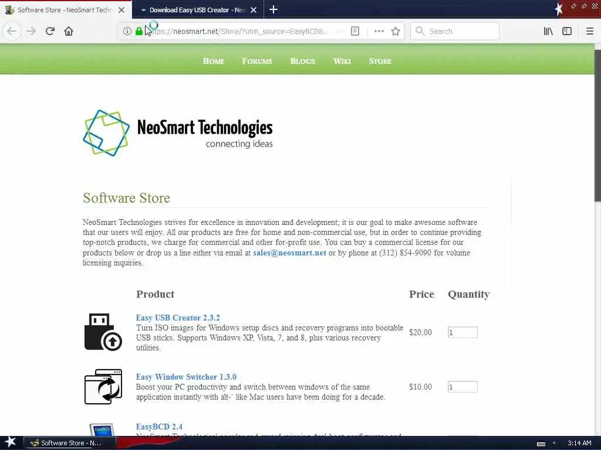
Task: Reload the current page
Action: (x=50, y=31)
